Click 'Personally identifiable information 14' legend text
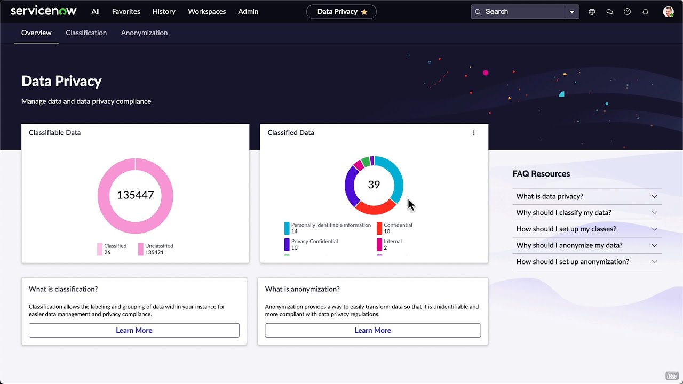This screenshot has width=683, height=384. 331,228
